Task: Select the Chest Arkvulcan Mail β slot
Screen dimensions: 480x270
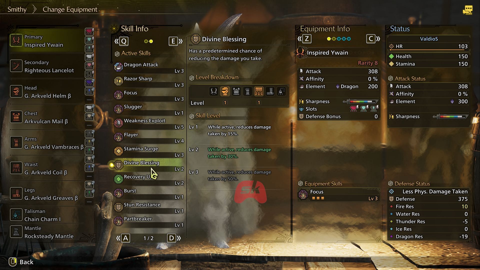Action: (x=46, y=117)
